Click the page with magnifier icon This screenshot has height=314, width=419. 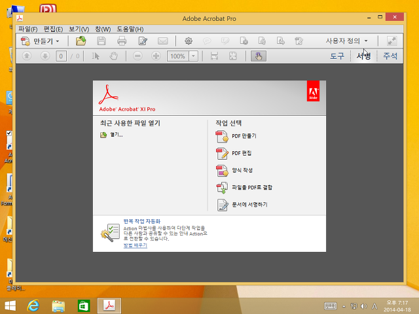pos(262,41)
